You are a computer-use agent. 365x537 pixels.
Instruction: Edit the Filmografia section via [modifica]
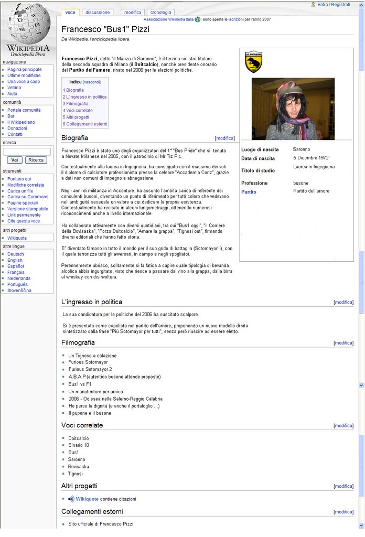point(343,343)
